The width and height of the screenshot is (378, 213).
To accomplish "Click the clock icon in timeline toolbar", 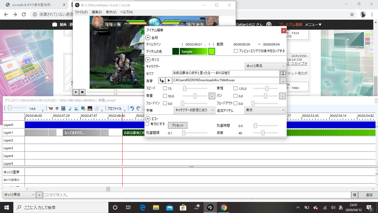I will (97, 109).
